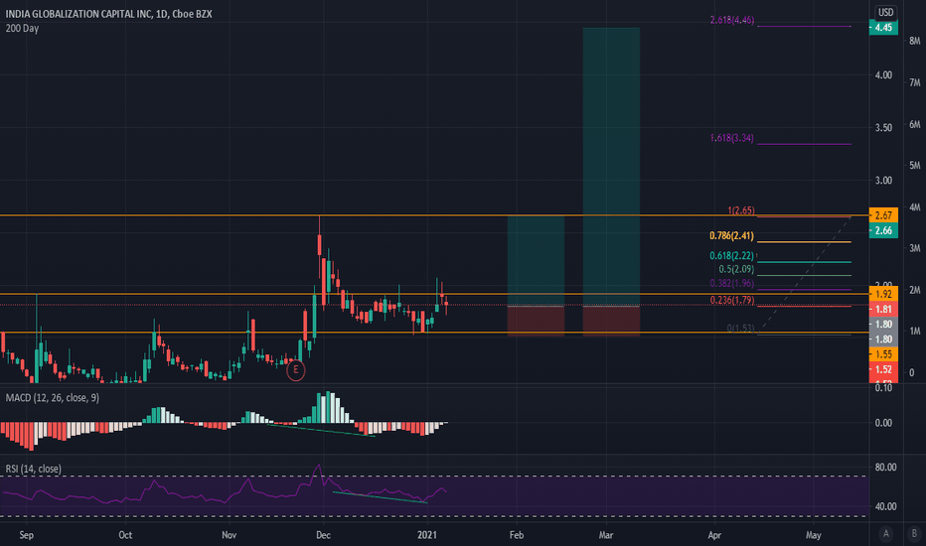
Task: Click the 3.50 price scale value
Action: [x=883, y=127]
